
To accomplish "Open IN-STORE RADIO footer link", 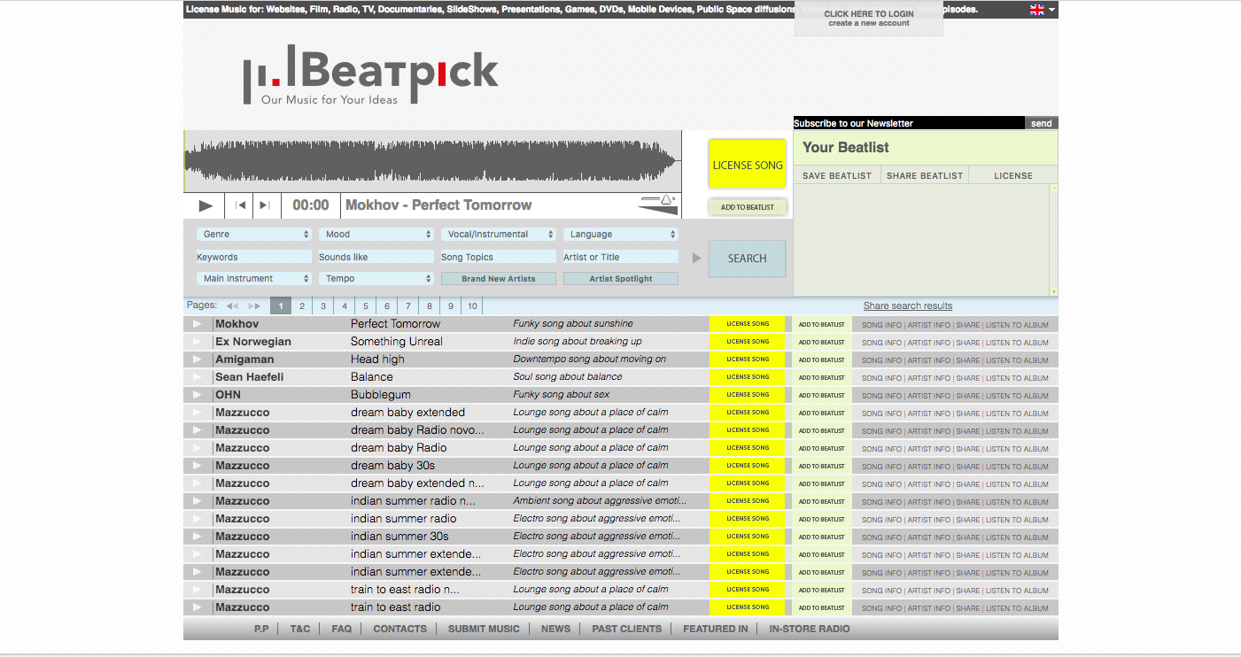I will (x=810, y=629).
